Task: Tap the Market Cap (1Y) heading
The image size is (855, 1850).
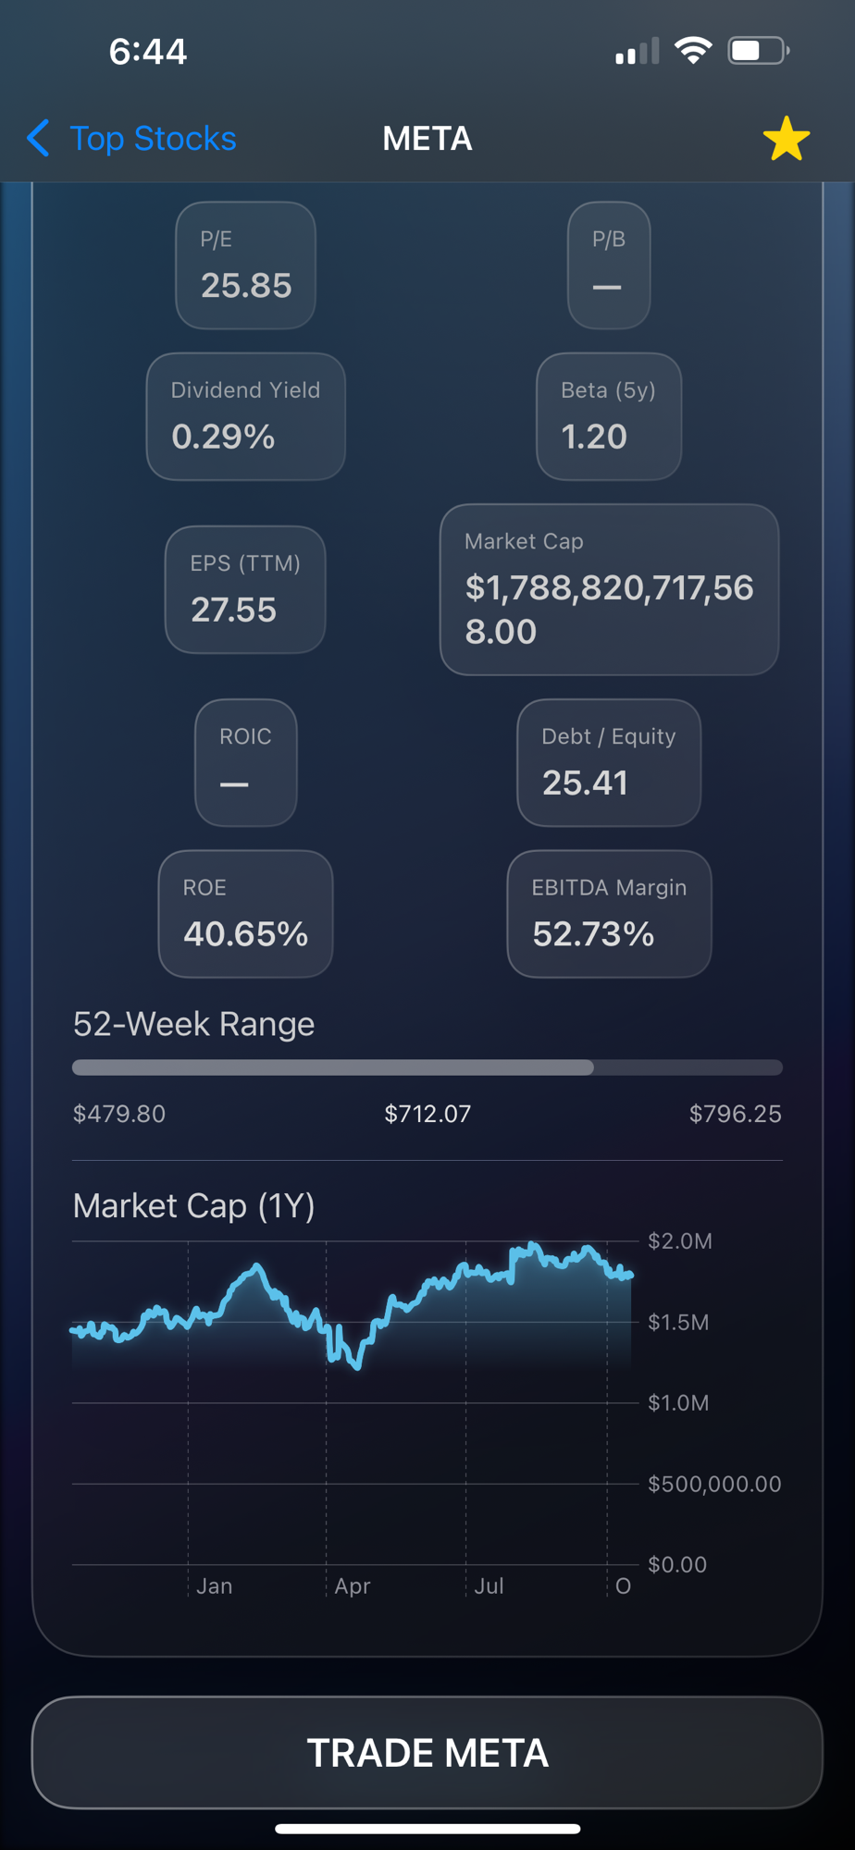Action: tap(193, 1205)
